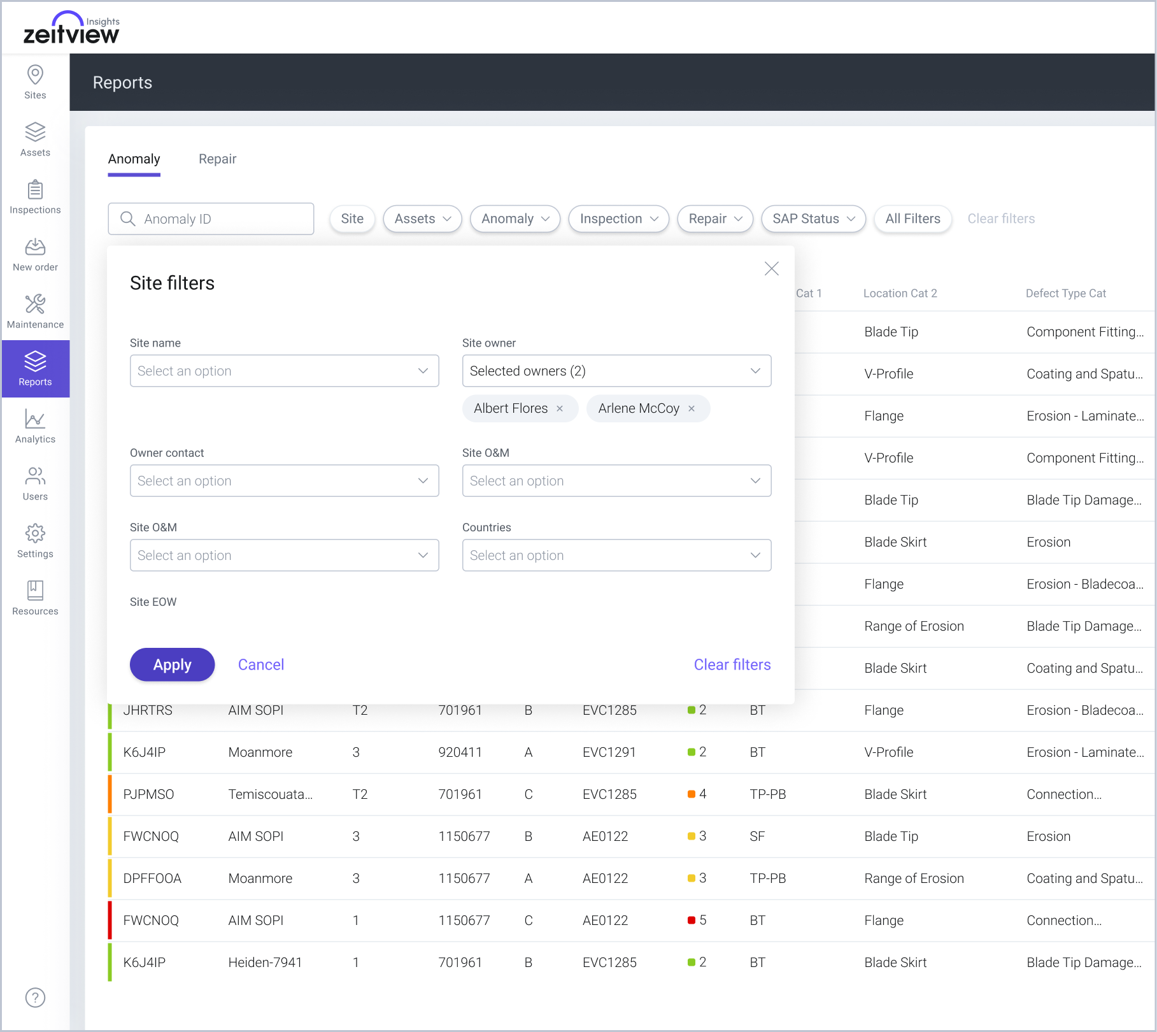This screenshot has width=1157, height=1032.
Task: Expand the Repair filter dropdown
Action: click(x=715, y=219)
